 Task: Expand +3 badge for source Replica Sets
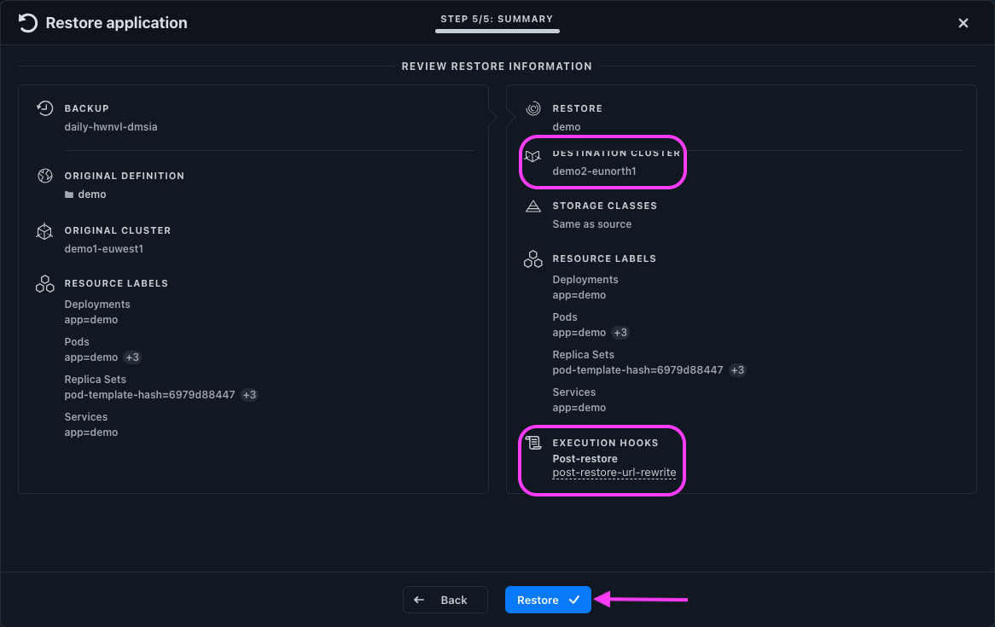point(249,395)
